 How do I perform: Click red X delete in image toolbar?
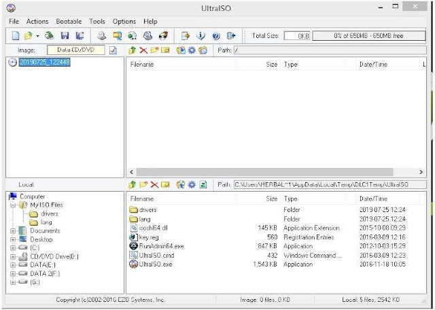point(143,50)
